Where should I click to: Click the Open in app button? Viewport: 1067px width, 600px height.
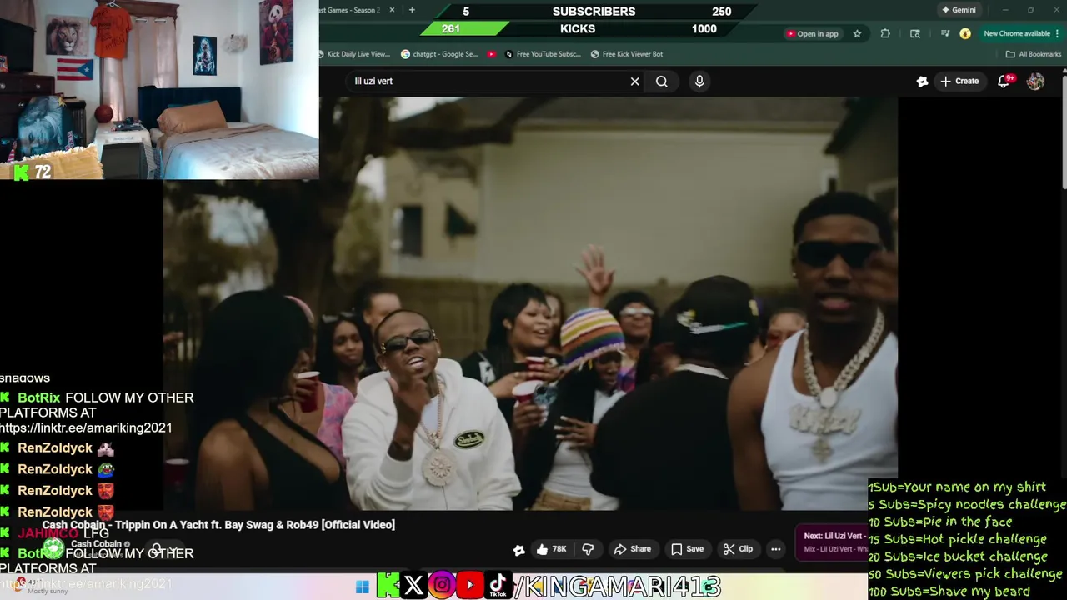click(812, 33)
